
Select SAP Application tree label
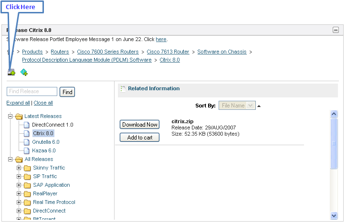(x=52, y=185)
